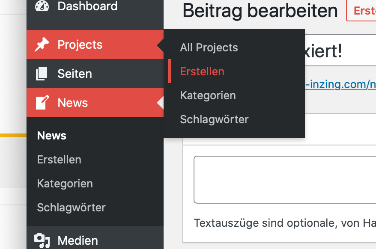Image resolution: width=376 pixels, height=249 pixels.
Task: Open the Medien menu label
Action: click(x=78, y=240)
